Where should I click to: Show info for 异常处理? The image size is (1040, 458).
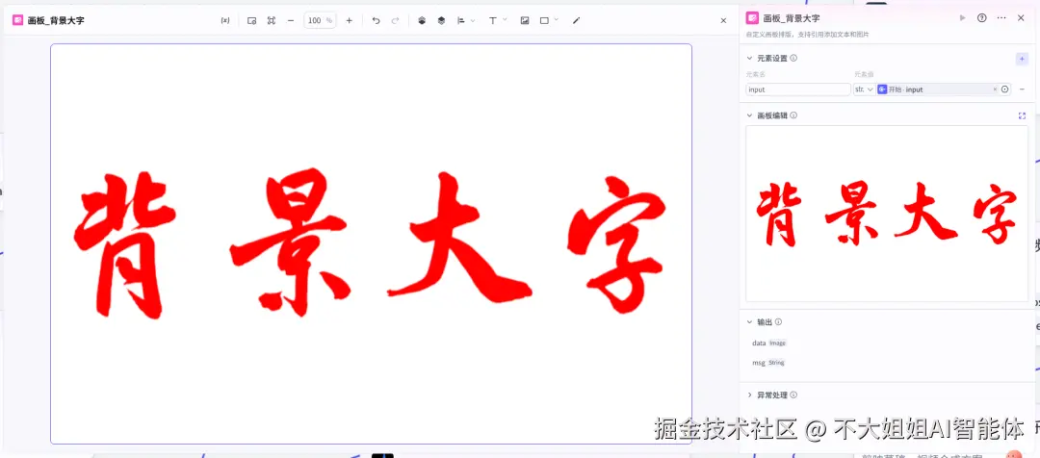793,395
